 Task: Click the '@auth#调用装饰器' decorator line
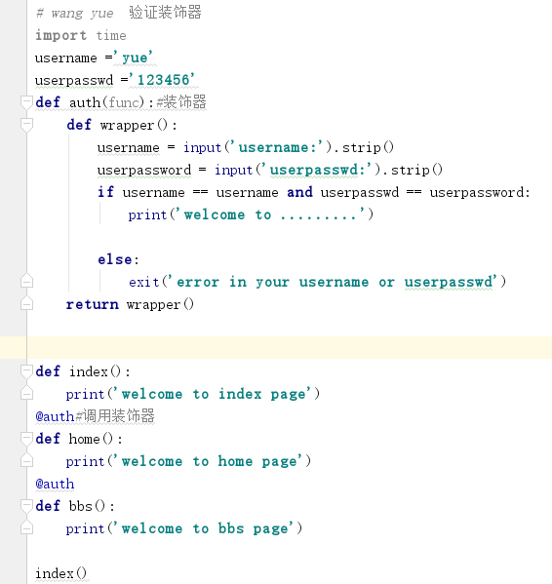[95, 416]
